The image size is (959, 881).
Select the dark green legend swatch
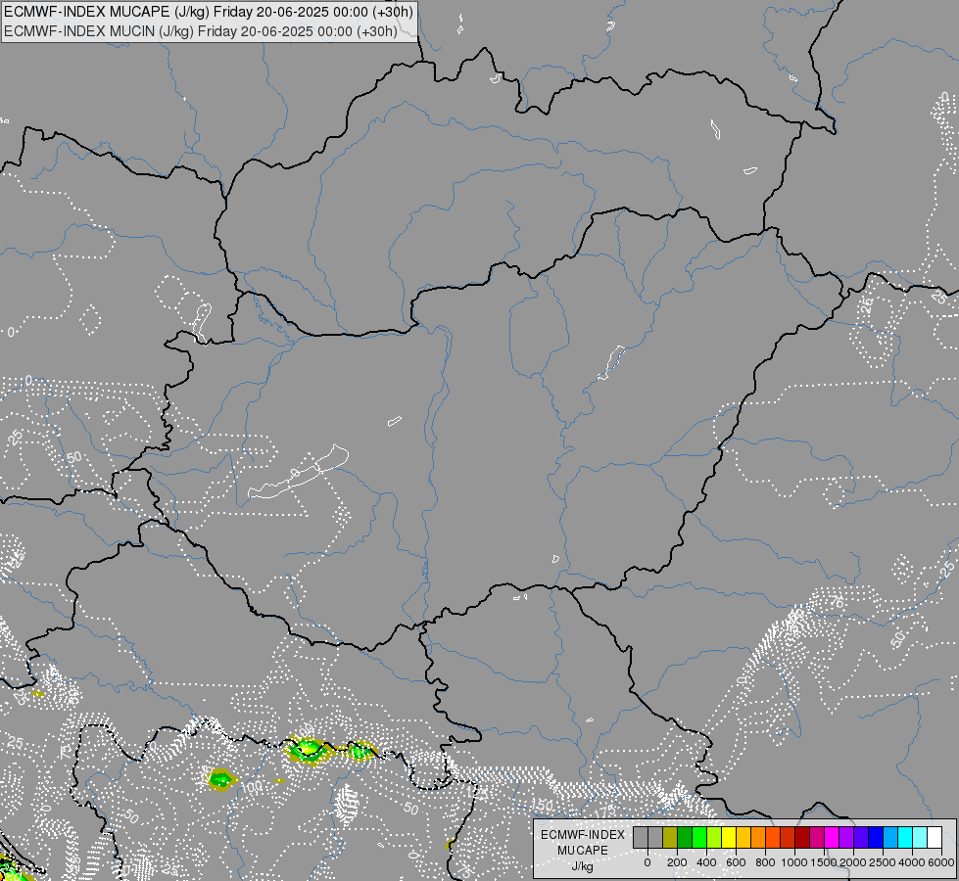coord(685,837)
